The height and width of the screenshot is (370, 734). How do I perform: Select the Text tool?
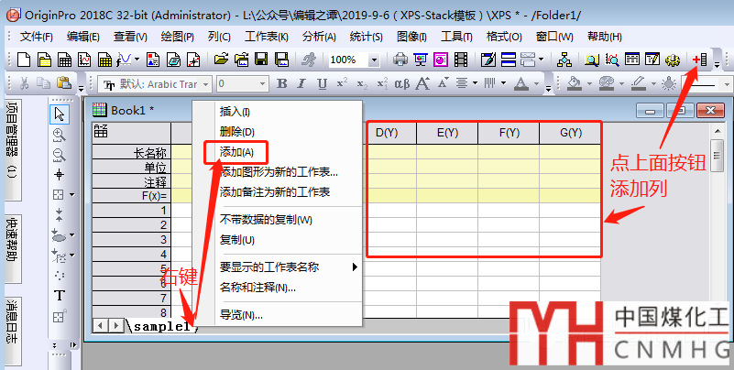59,296
